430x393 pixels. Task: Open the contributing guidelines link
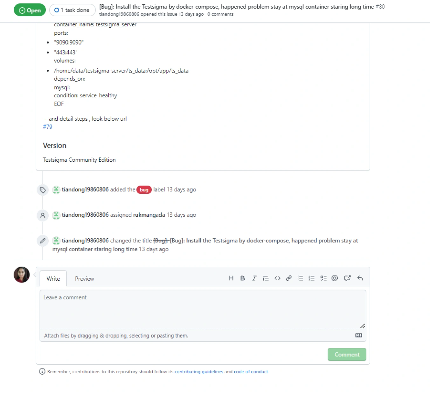click(199, 372)
